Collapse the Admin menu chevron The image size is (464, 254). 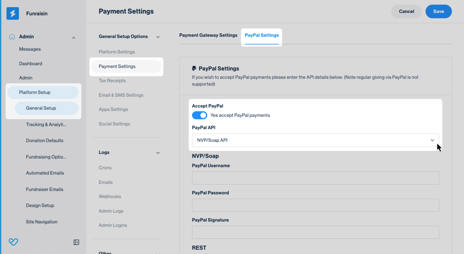point(74,38)
